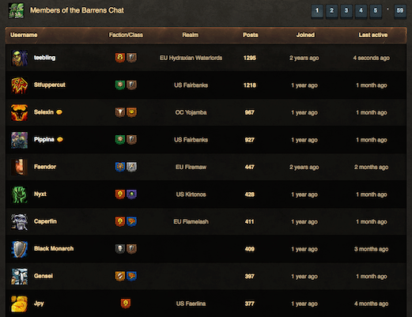412x317 pixels.
Task: Click teebling's Horde faction icon
Action: (120, 58)
